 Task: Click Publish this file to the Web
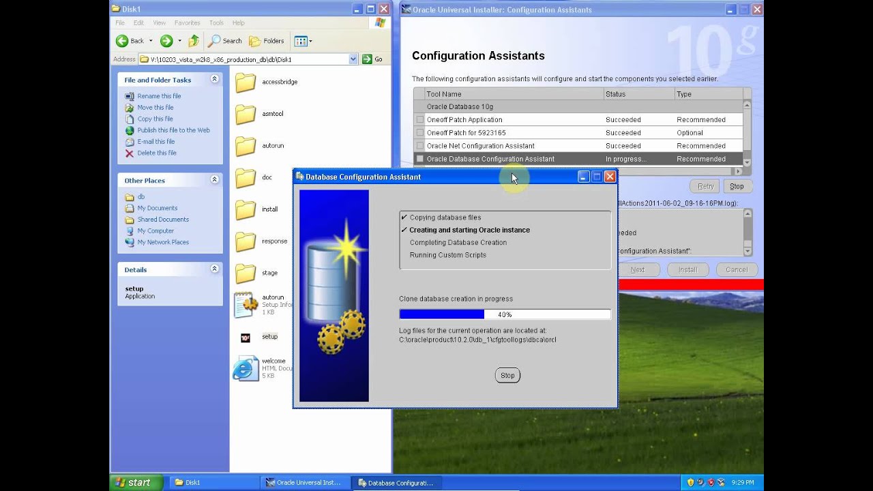click(173, 130)
